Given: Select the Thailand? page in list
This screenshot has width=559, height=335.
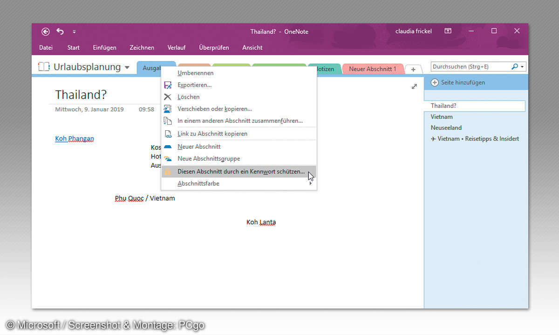Looking at the screenshot, I should 474,106.
